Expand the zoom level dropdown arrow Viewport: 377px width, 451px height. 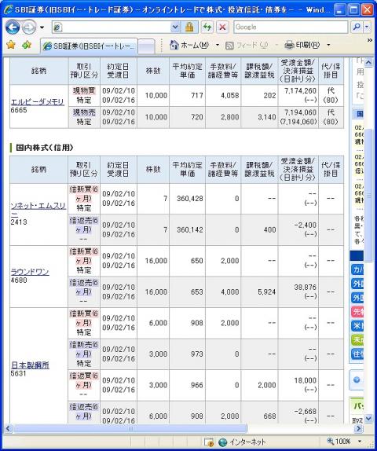click(360, 442)
